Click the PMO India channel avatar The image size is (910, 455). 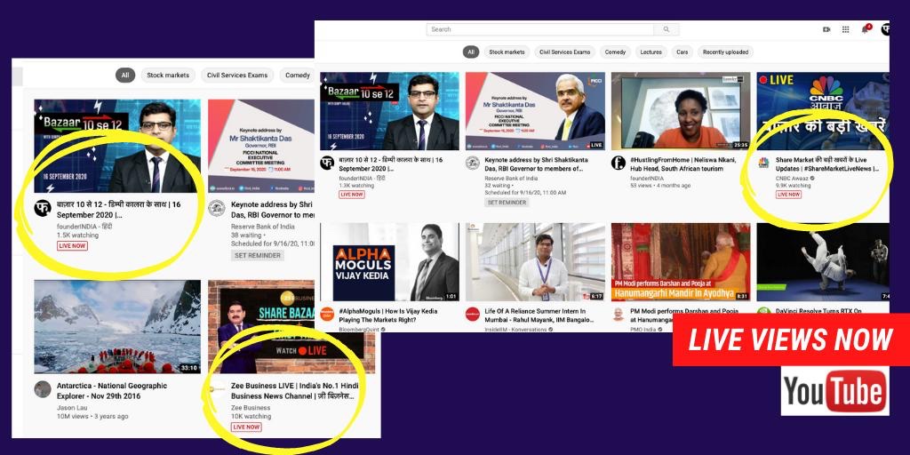click(619, 314)
